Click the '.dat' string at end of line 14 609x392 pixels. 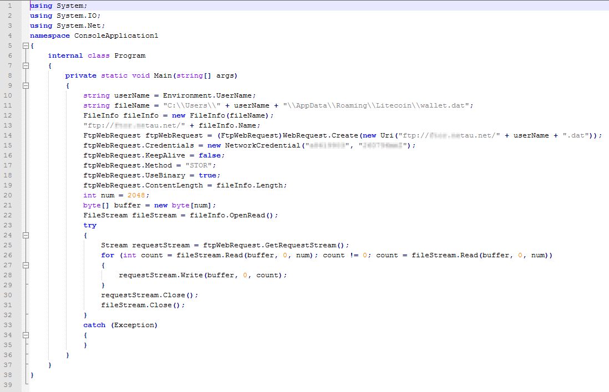coord(576,135)
